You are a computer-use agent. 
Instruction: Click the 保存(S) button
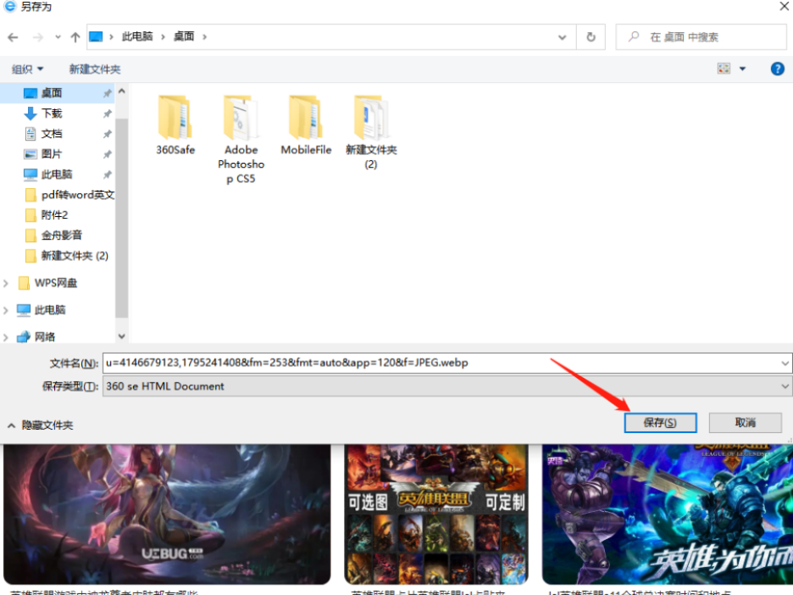(x=660, y=422)
